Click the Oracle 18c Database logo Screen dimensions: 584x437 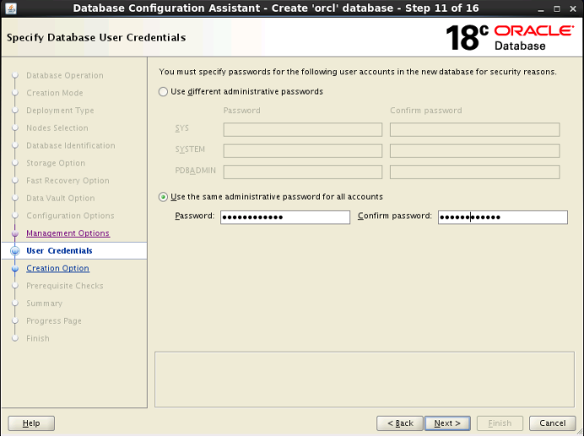510,38
